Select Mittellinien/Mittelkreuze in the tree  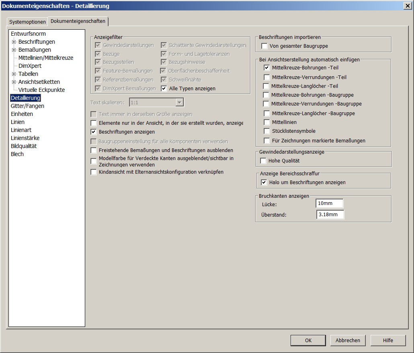point(46,58)
